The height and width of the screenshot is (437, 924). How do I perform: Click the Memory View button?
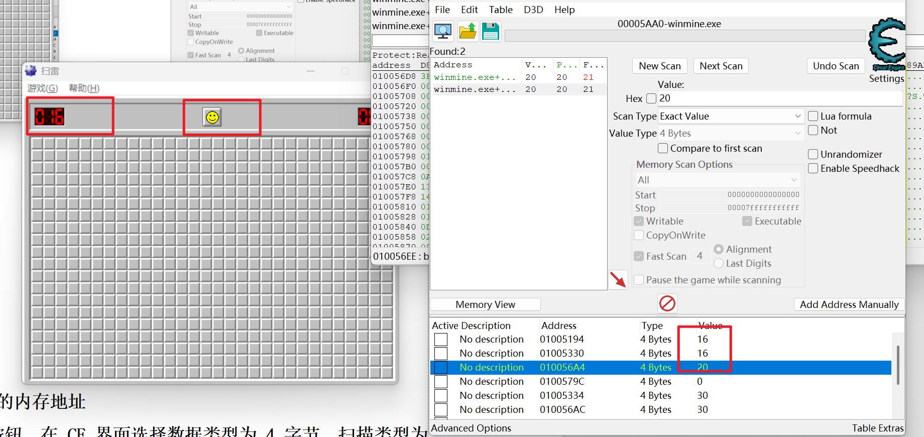(485, 304)
